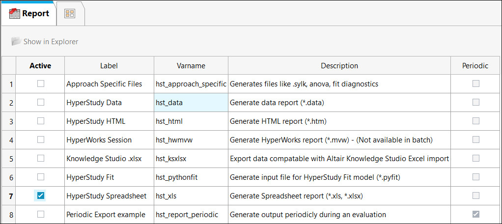Select row number 3 header
The width and height of the screenshot is (502, 224).
pos(9,121)
